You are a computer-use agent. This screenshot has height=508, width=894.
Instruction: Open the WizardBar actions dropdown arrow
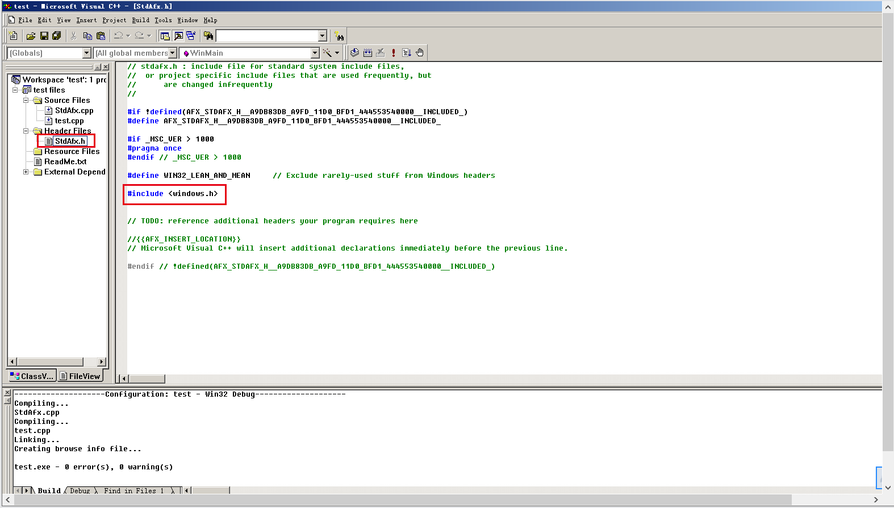pos(337,53)
